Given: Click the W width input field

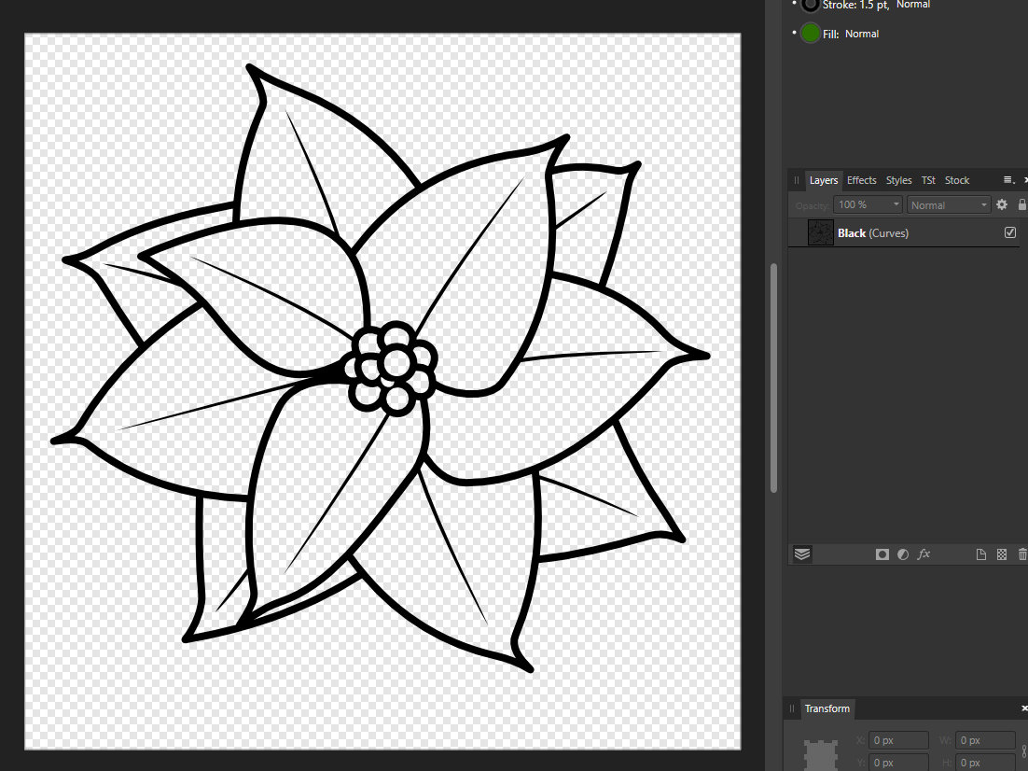Looking at the screenshot, I should tap(985, 740).
